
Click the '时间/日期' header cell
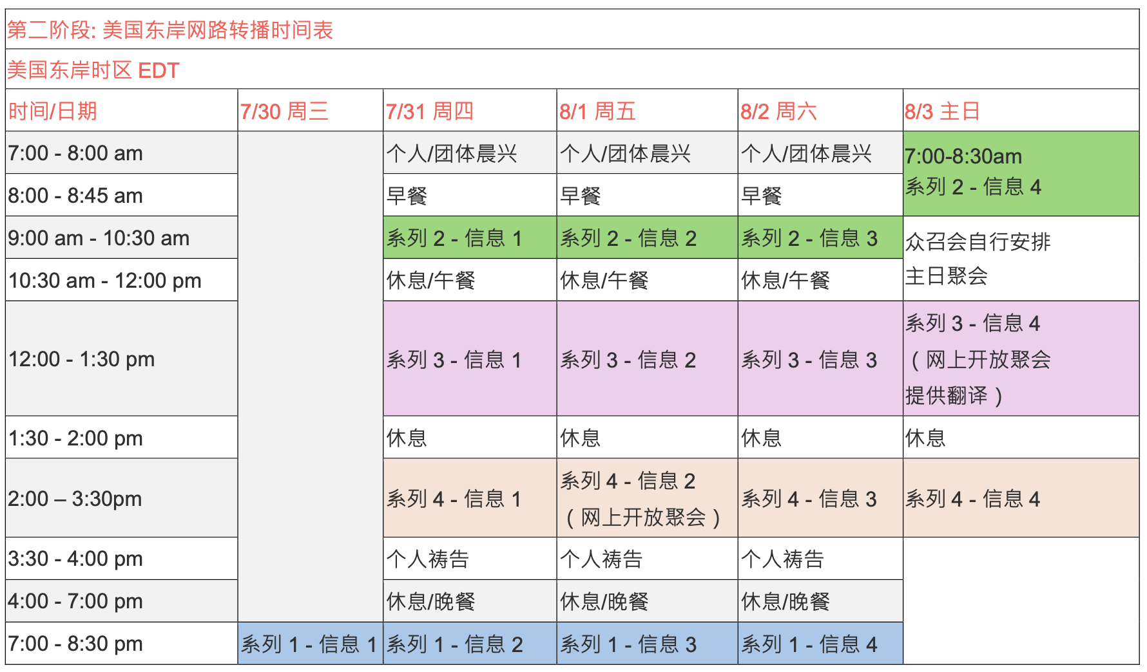point(122,111)
